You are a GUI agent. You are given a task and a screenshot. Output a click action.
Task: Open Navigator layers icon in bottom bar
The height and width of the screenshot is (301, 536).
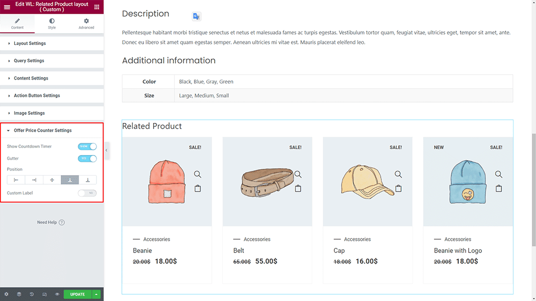[x=19, y=294]
